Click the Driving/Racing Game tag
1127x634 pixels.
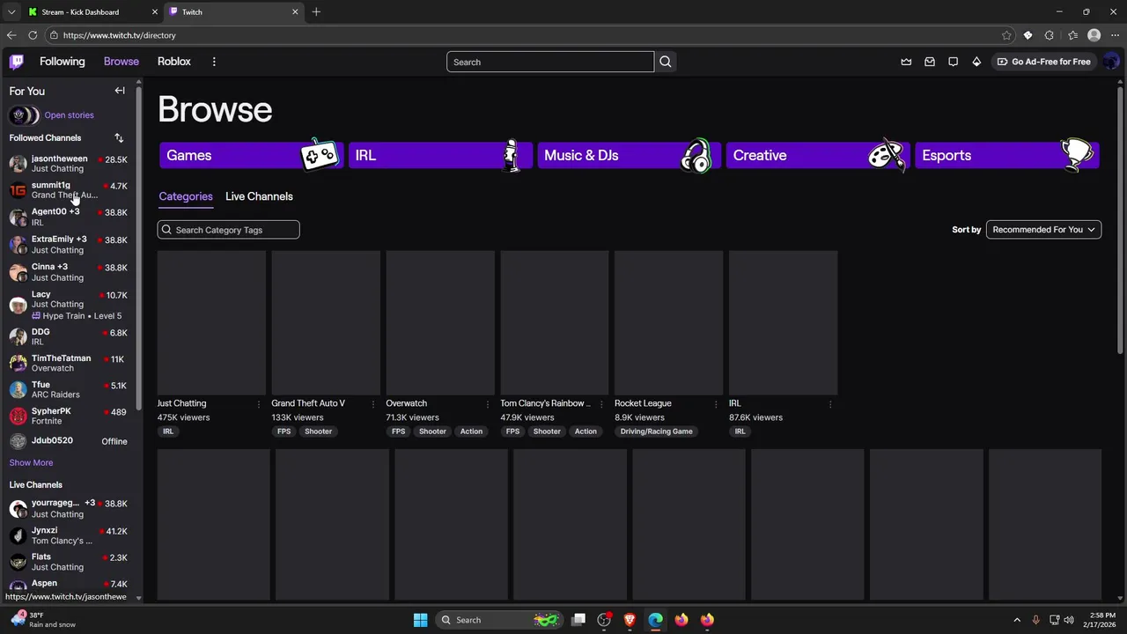tap(656, 431)
